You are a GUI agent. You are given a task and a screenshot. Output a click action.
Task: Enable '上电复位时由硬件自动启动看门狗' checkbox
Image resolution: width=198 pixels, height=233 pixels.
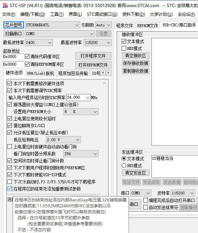click(10, 147)
